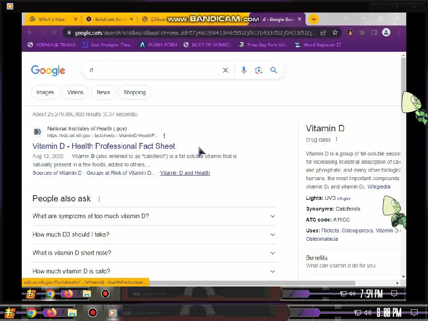Stop loading the page with the X button
The height and width of the screenshot is (321, 428).
pyautogui.click(x=54, y=33)
